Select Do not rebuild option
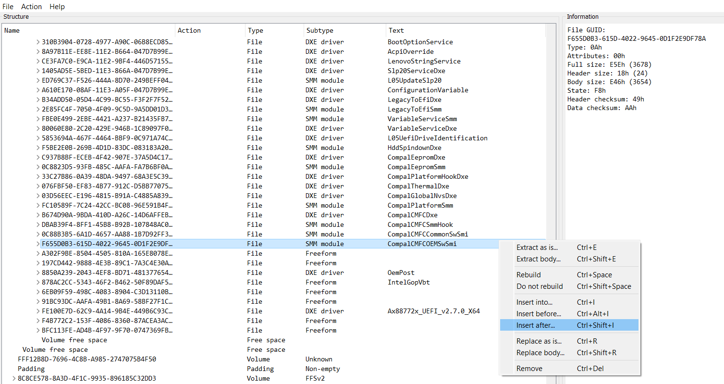 pyautogui.click(x=569, y=286)
